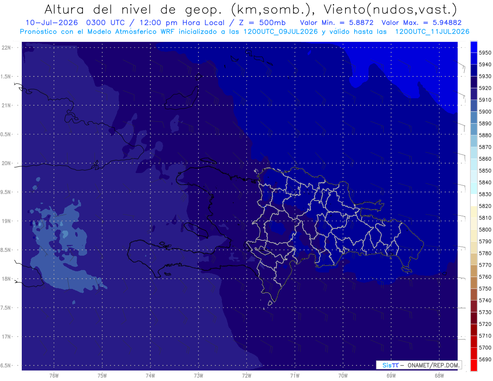Click the '5830' legend value
The width and height of the screenshot is (493, 381).
tap(485, 194)
